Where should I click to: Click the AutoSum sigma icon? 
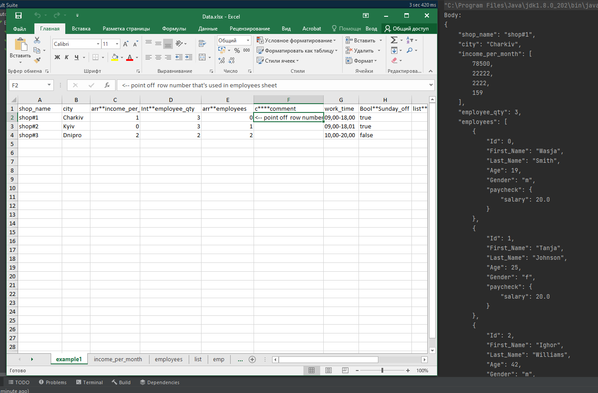(394, 40)
